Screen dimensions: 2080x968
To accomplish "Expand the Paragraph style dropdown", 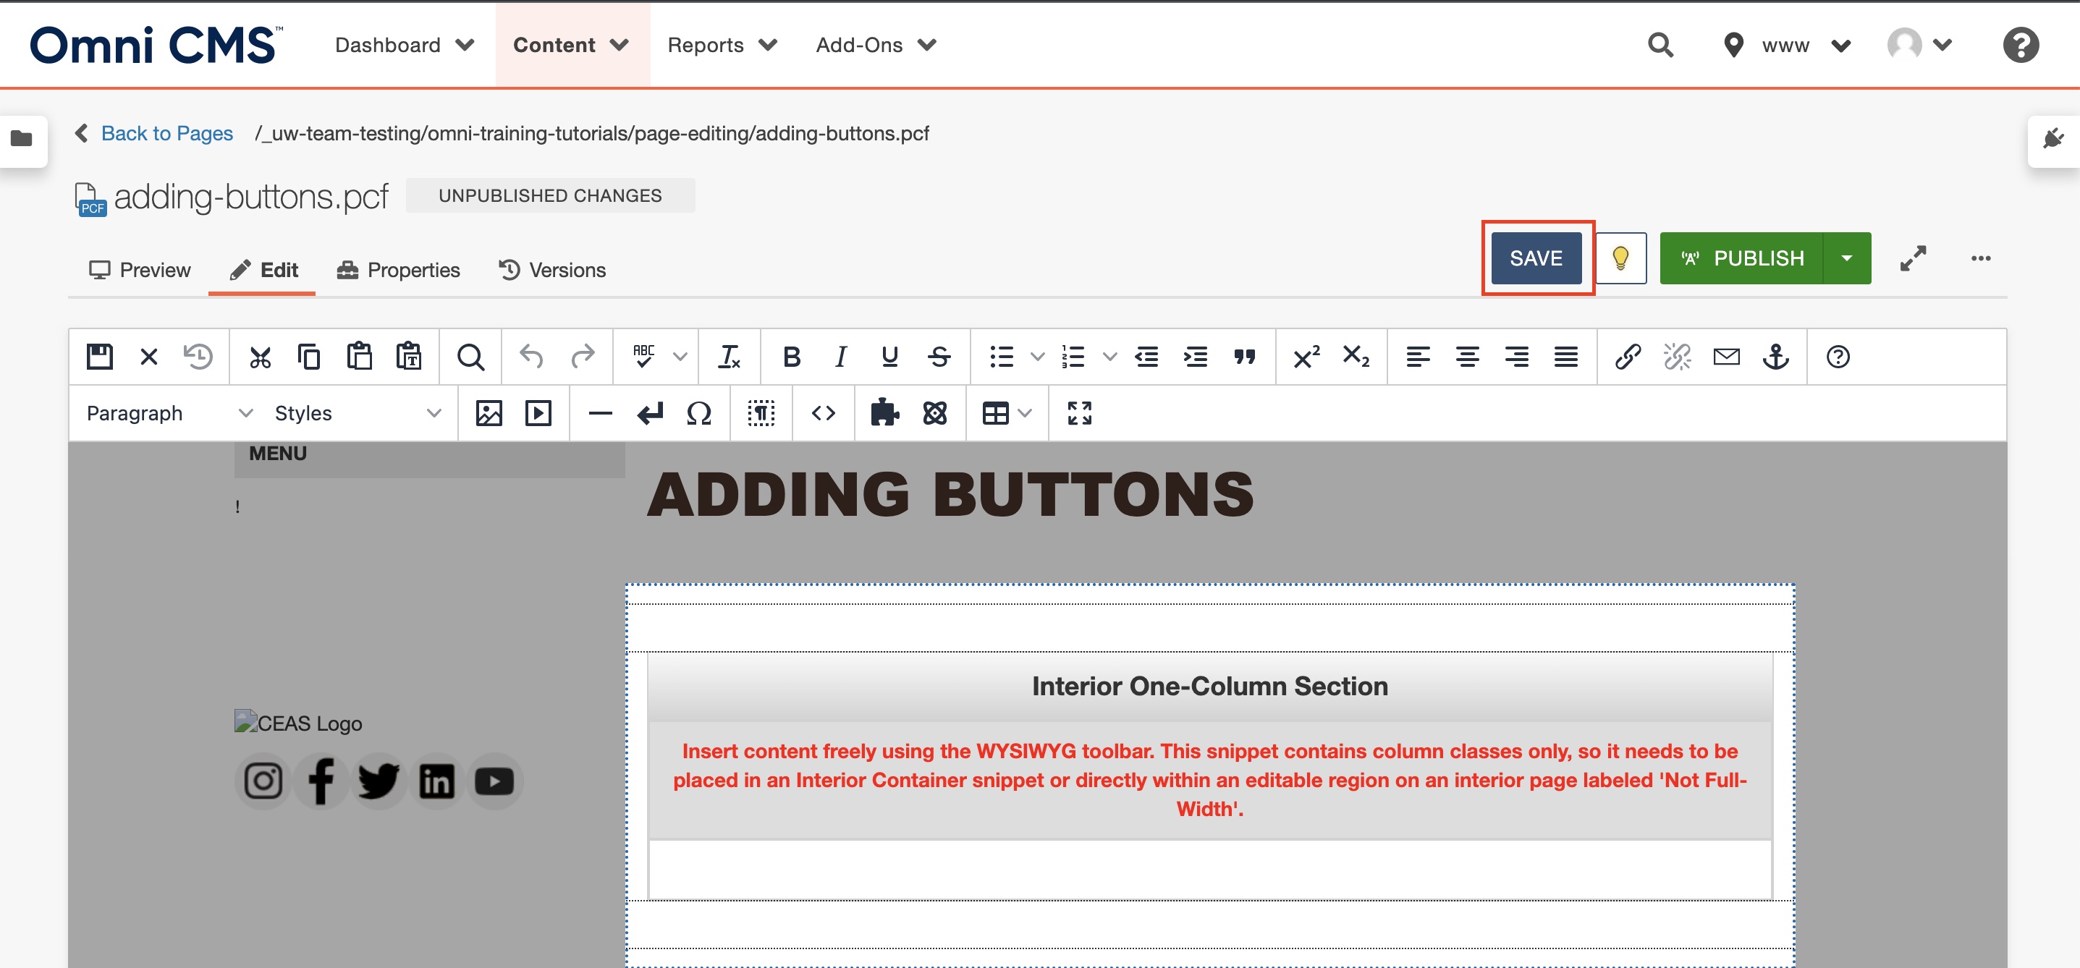I will pyautogui.click(x=166, y=412).
